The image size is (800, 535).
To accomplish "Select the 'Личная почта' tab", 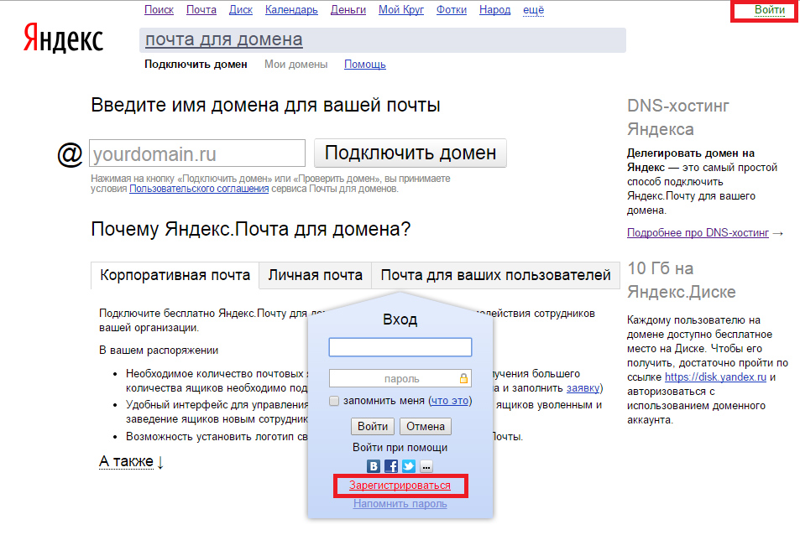I will [x=316, y=275].
